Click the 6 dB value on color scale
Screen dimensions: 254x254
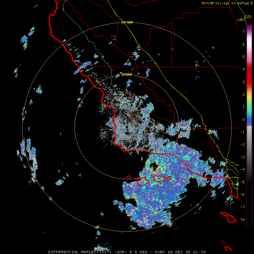pyautogui.click(x=244, y=44)
